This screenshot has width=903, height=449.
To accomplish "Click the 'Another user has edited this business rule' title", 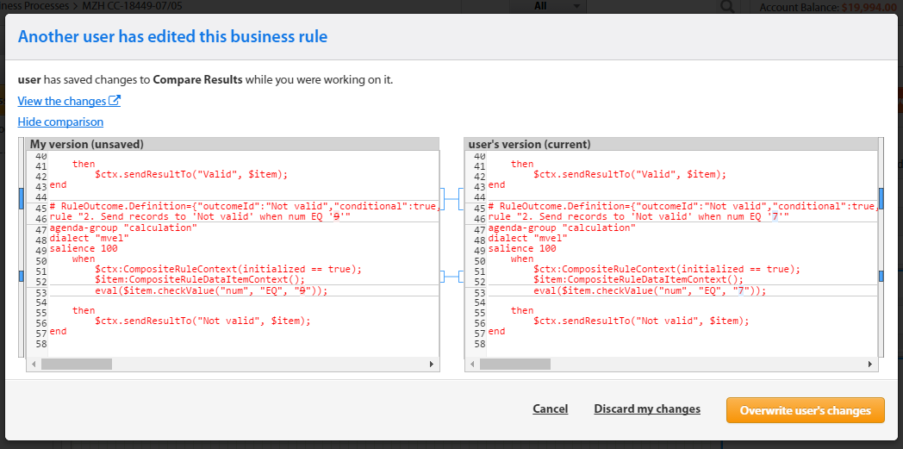I will click(x=173, y=37).
